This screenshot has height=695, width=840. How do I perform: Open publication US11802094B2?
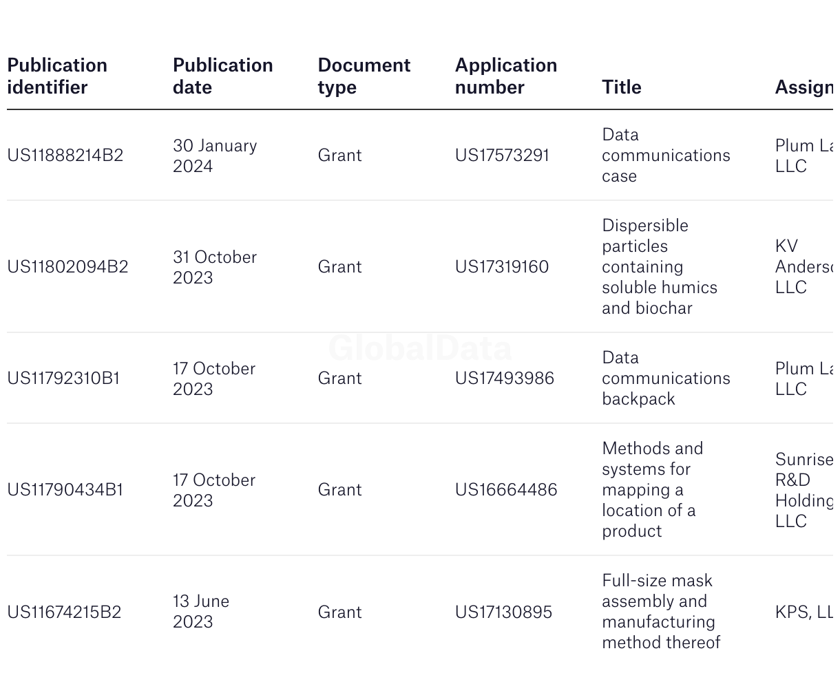67,267
